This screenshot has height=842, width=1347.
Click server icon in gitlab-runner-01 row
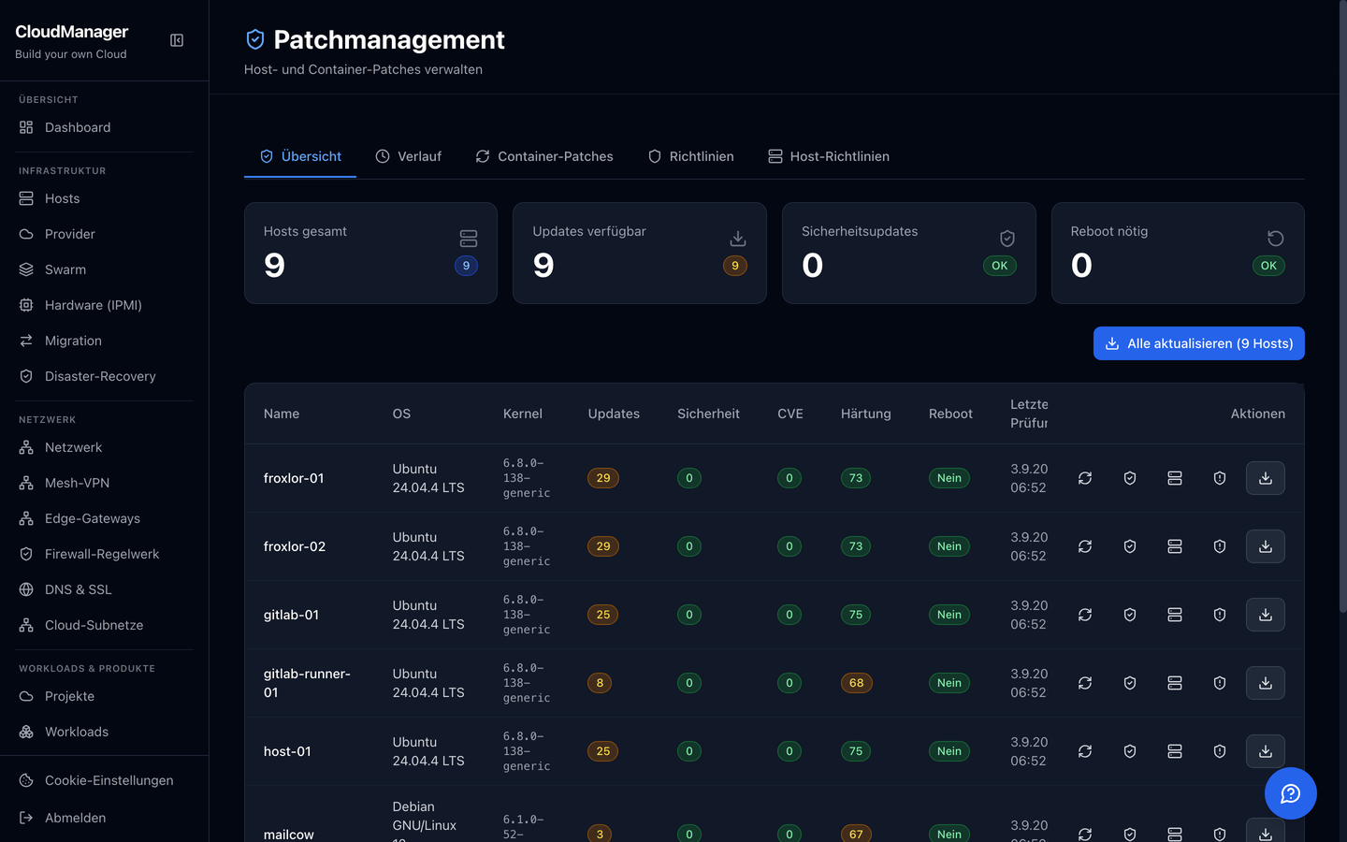[x=1175, y=683]
